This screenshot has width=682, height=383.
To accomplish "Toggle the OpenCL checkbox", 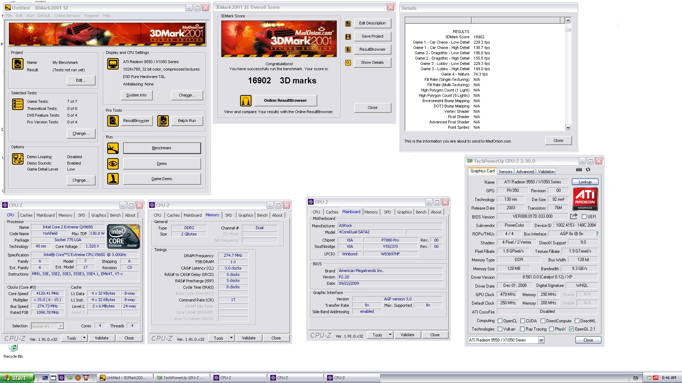I will [x=500, y=321].
